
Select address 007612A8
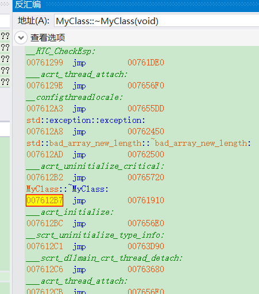click(x=45, y=131)
